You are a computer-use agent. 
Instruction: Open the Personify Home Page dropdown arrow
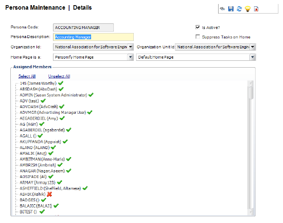tap(130, 57)
